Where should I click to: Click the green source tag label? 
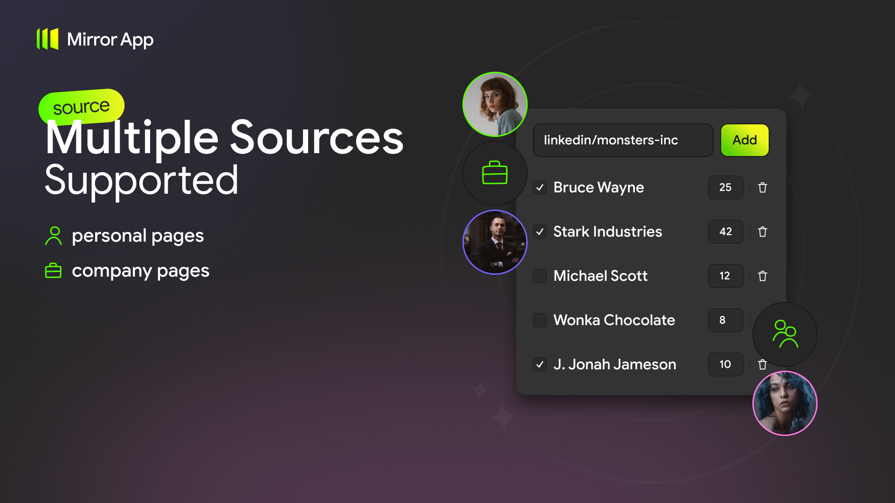81,107
